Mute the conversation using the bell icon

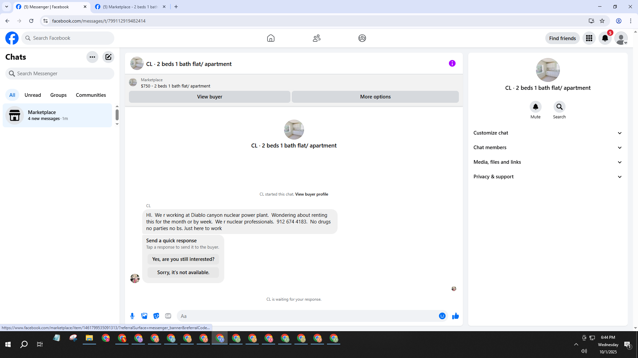pyautogui.click(x=536, y=107)
